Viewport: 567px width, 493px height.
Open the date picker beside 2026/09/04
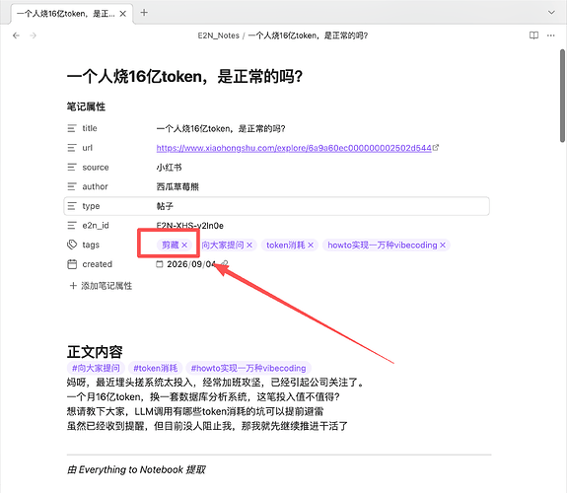tap(159, 264)
